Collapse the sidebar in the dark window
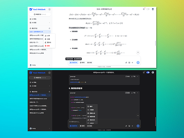 tap(50, 73)
